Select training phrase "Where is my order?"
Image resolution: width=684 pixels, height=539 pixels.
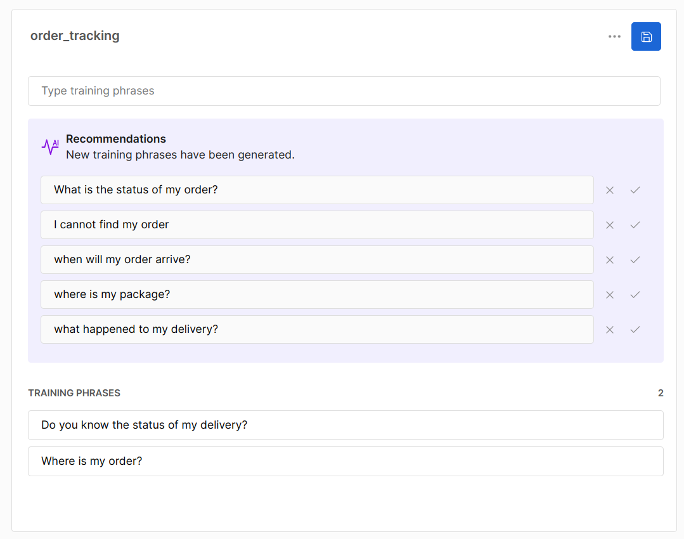[x=345, y=461]
